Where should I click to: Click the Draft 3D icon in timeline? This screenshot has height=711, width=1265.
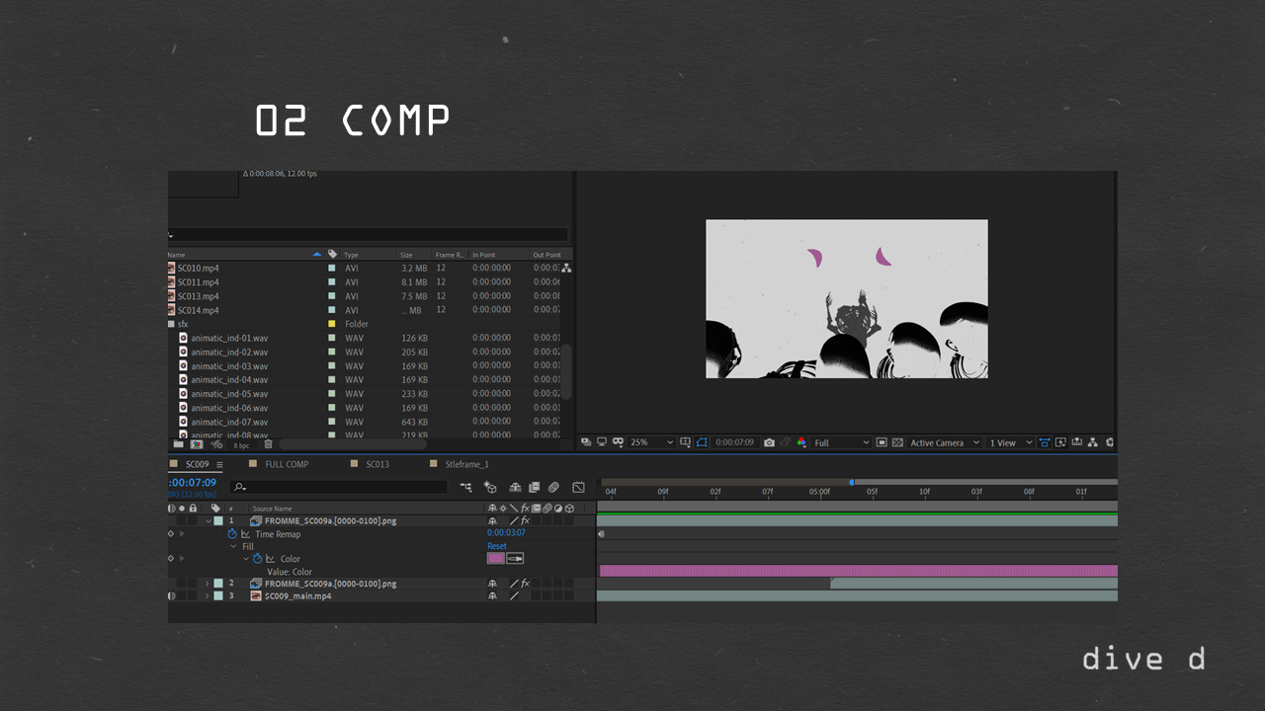click(490, 487)
